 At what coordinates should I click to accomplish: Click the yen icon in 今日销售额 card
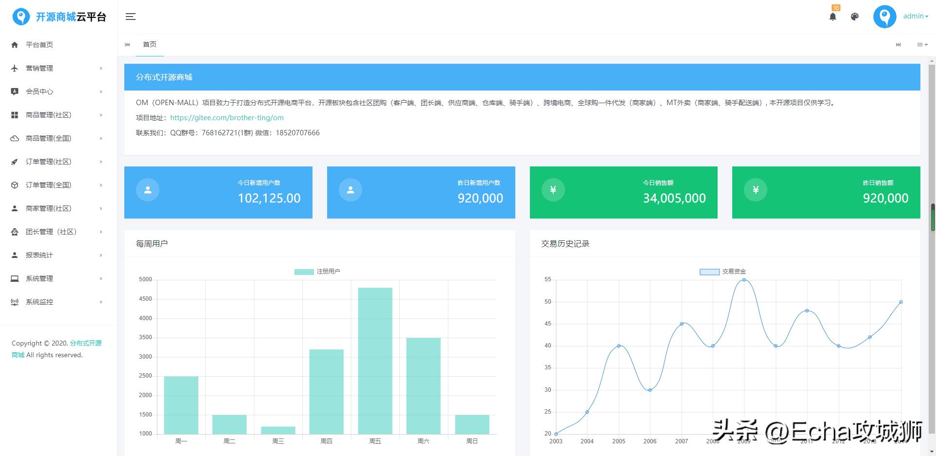pyautogui.click(x=553, y=190)
